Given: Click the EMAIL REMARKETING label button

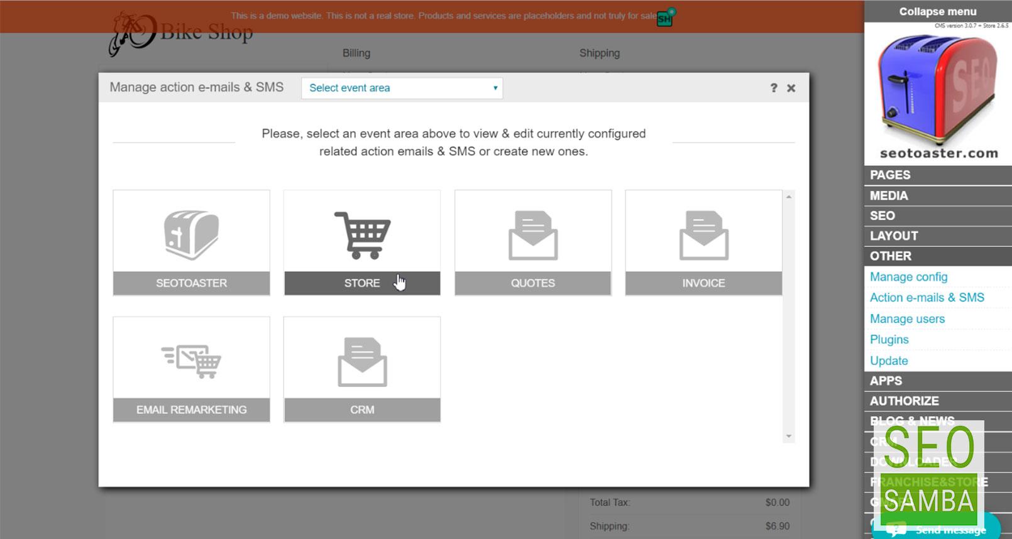Looking at the screenshot, I should click(x=191, y=410).
